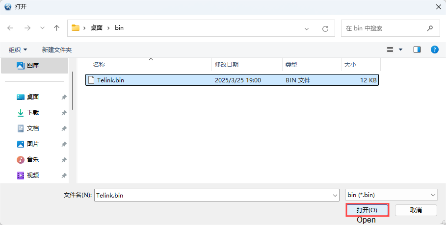The image size is (446, 225).
Task: Open help with the question mark icon
Action: [x=435, y=50]
